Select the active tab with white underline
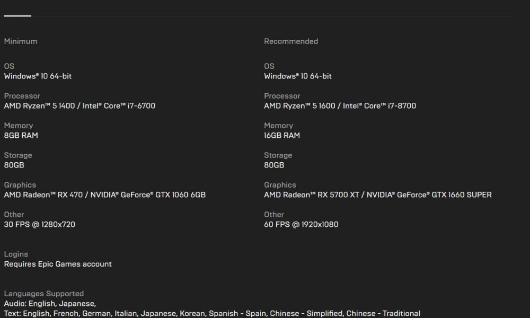The width and height of the screenshot is (530, 318). tap(17, 15)
